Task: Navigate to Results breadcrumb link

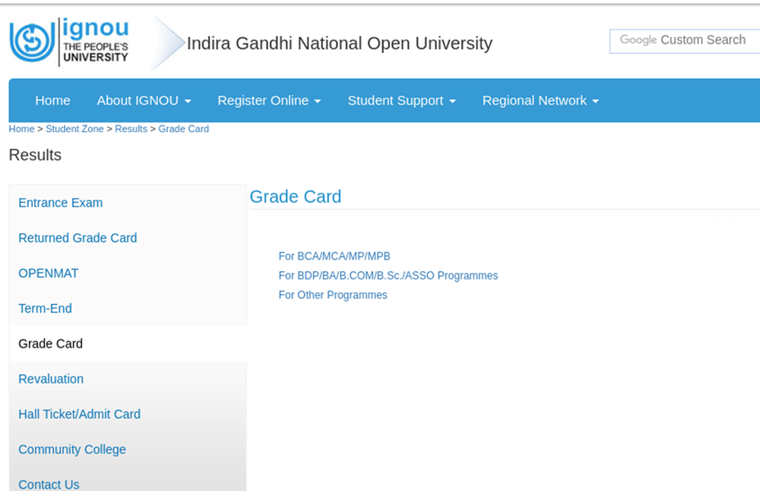Action: click(131, 129)
